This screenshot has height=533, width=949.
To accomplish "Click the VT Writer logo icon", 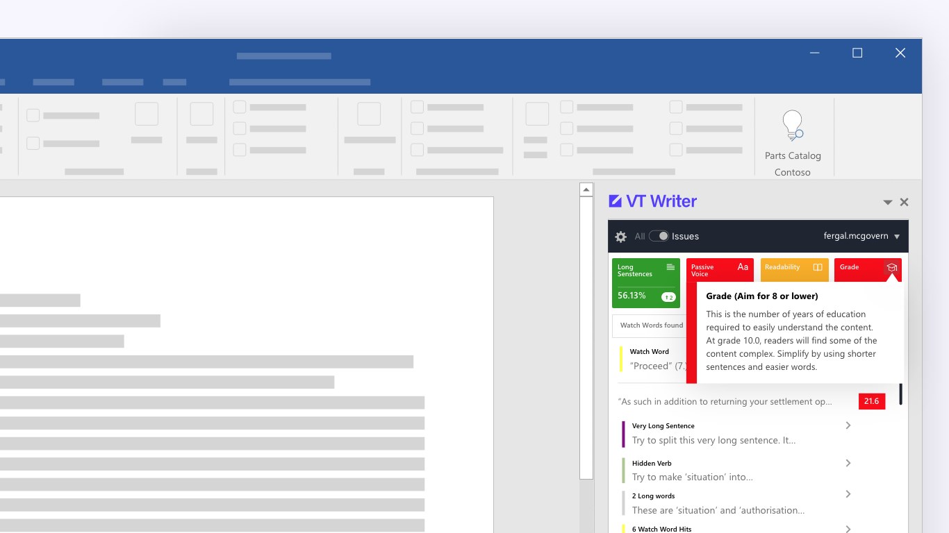I will point(615,201).
